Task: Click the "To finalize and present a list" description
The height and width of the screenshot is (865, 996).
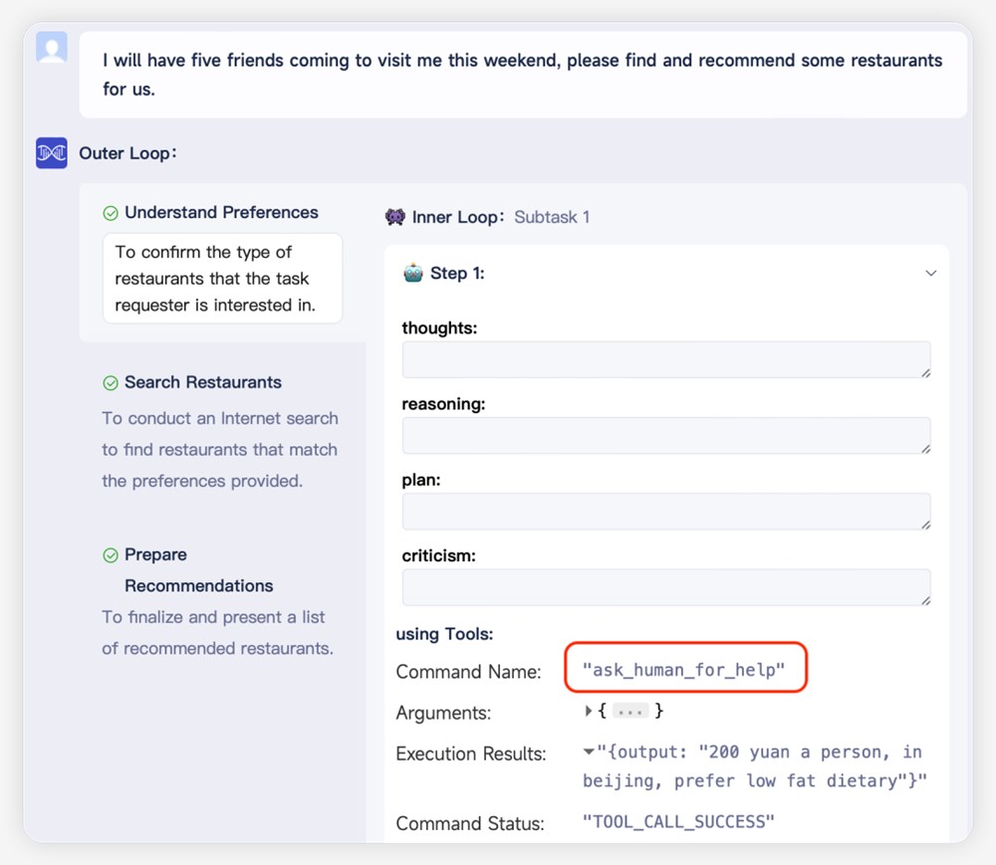Action: click(217, 633)
